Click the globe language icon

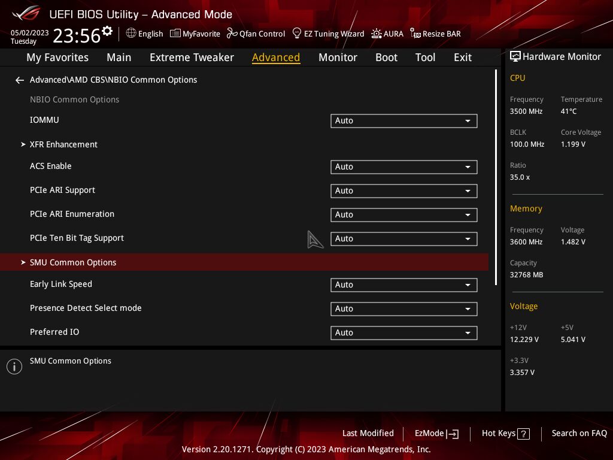point(131,34)
